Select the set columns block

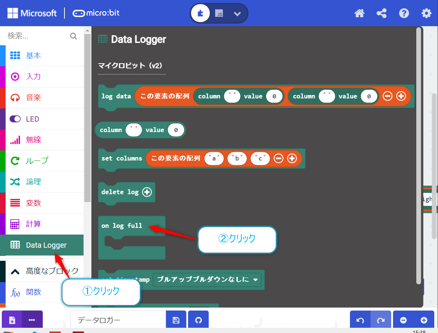(x=121, y=158)
